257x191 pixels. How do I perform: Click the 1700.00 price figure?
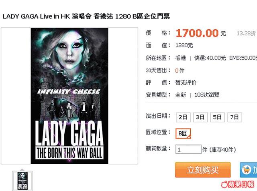pos(197,33)
